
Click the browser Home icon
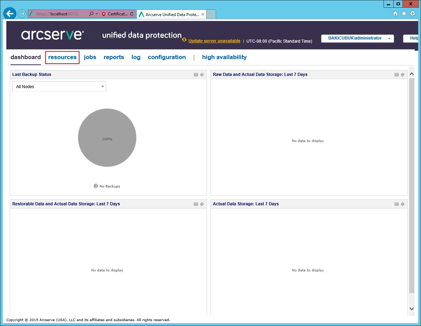point(395,13)
